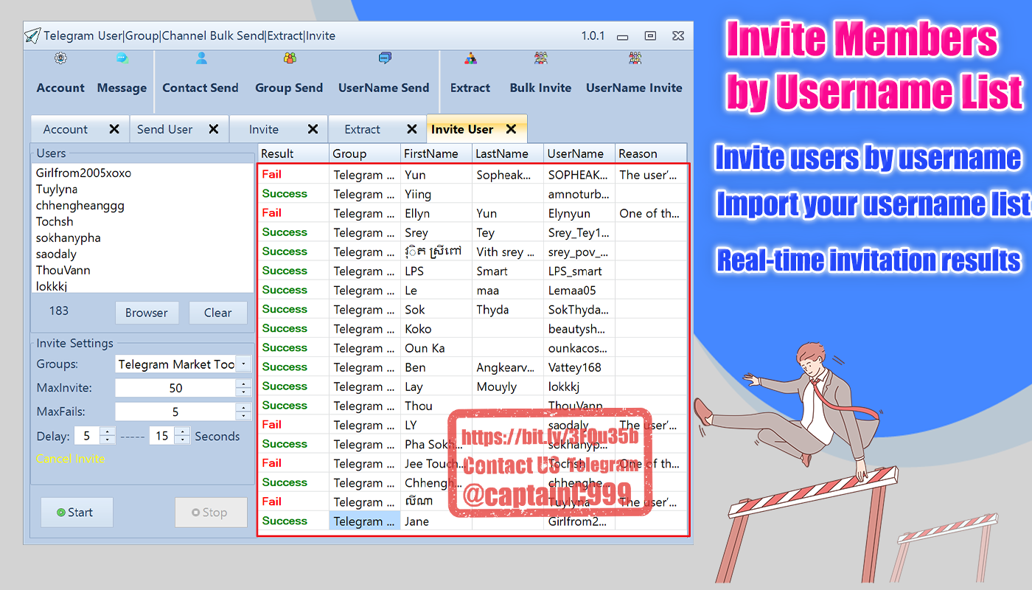Open the Account toolbar icon
This screenshot has height=590, width=1032.
coord(60,59)
